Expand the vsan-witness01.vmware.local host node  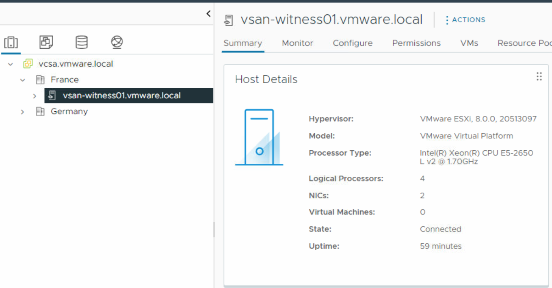35,96
